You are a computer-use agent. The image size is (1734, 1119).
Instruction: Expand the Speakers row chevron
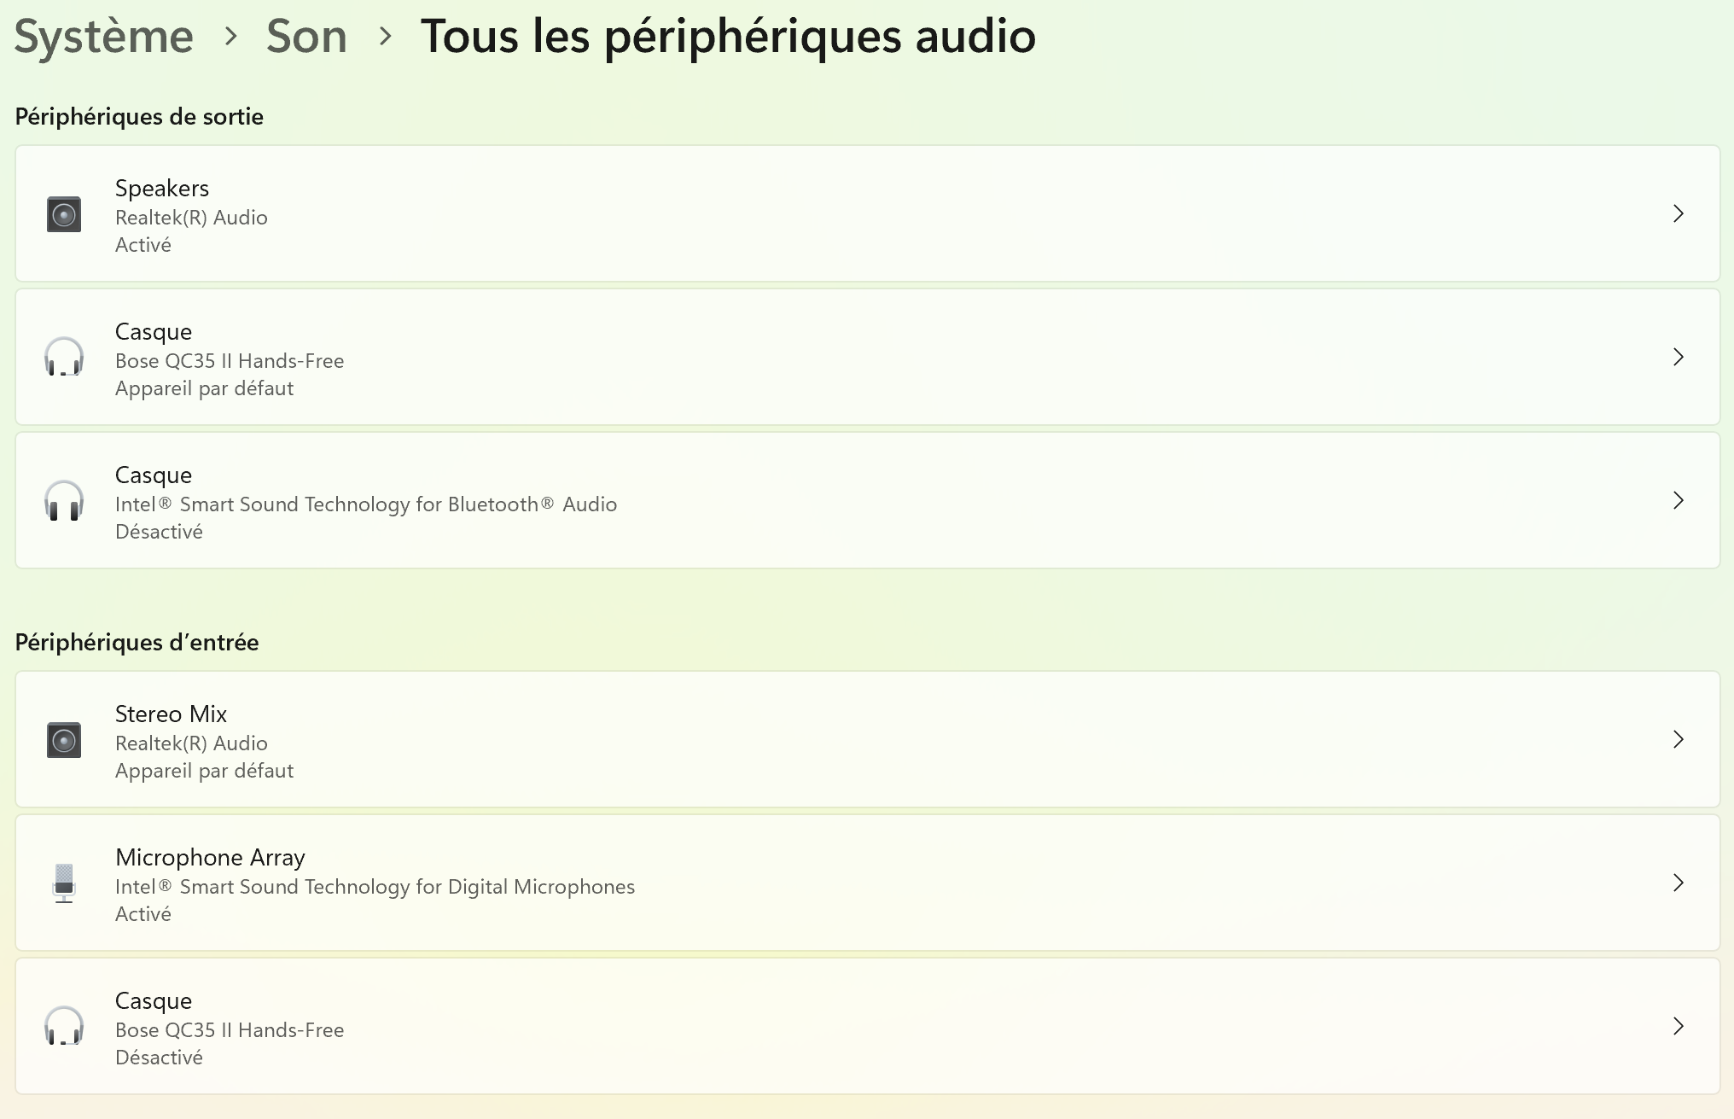tap(1679, 213)
